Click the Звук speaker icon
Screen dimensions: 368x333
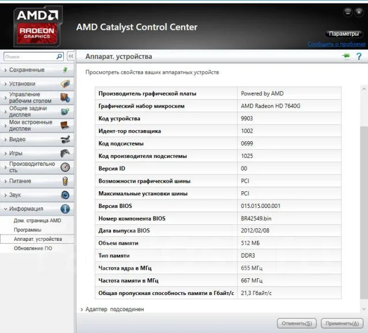pos(65,195)
